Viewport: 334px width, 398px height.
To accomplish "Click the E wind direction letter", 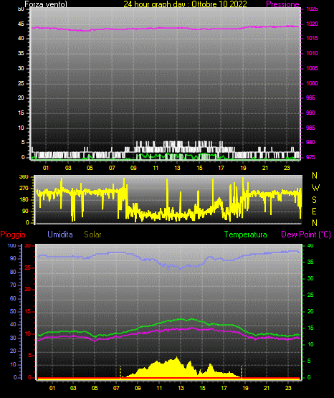I will [314, 211].
